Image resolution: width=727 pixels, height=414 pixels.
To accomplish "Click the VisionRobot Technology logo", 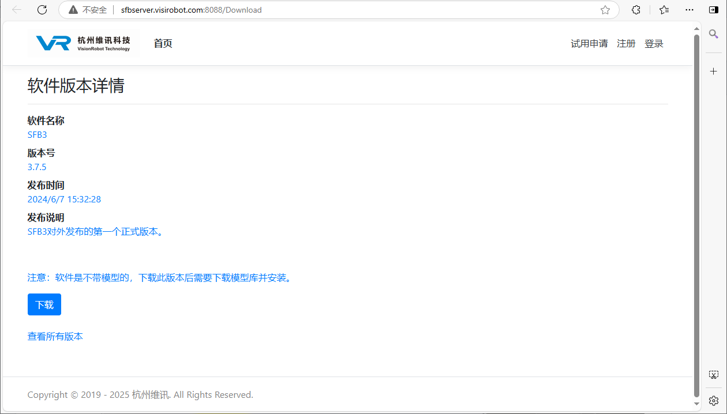I will click(x=84, y=43).
